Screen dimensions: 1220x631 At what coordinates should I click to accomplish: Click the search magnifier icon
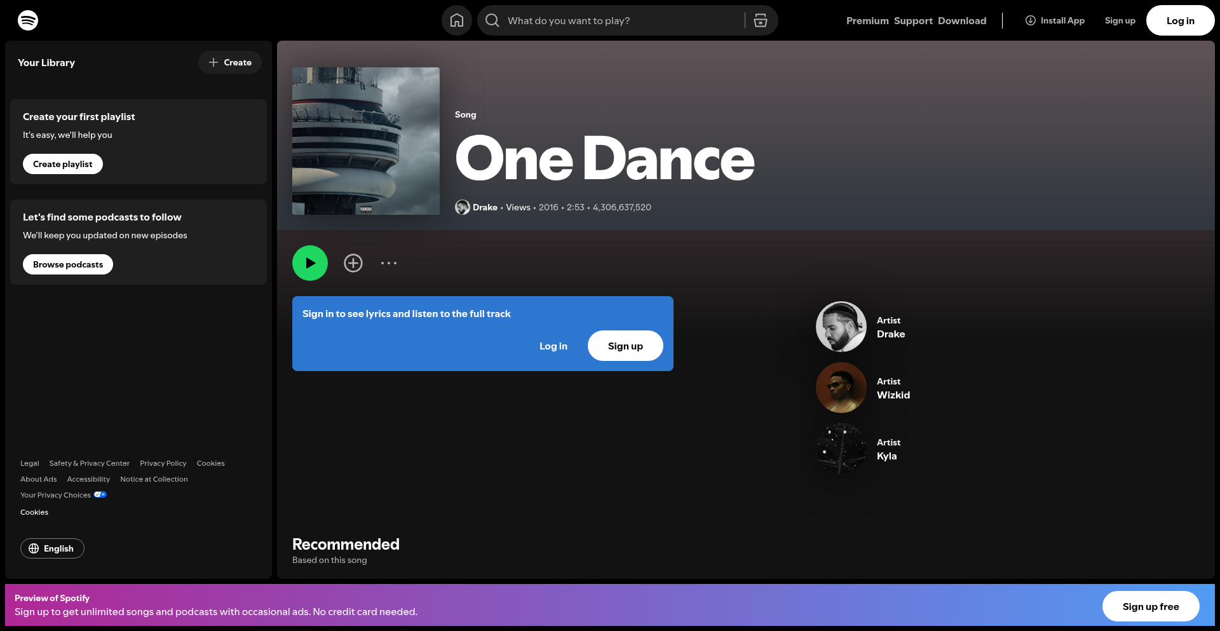[492, 20]
